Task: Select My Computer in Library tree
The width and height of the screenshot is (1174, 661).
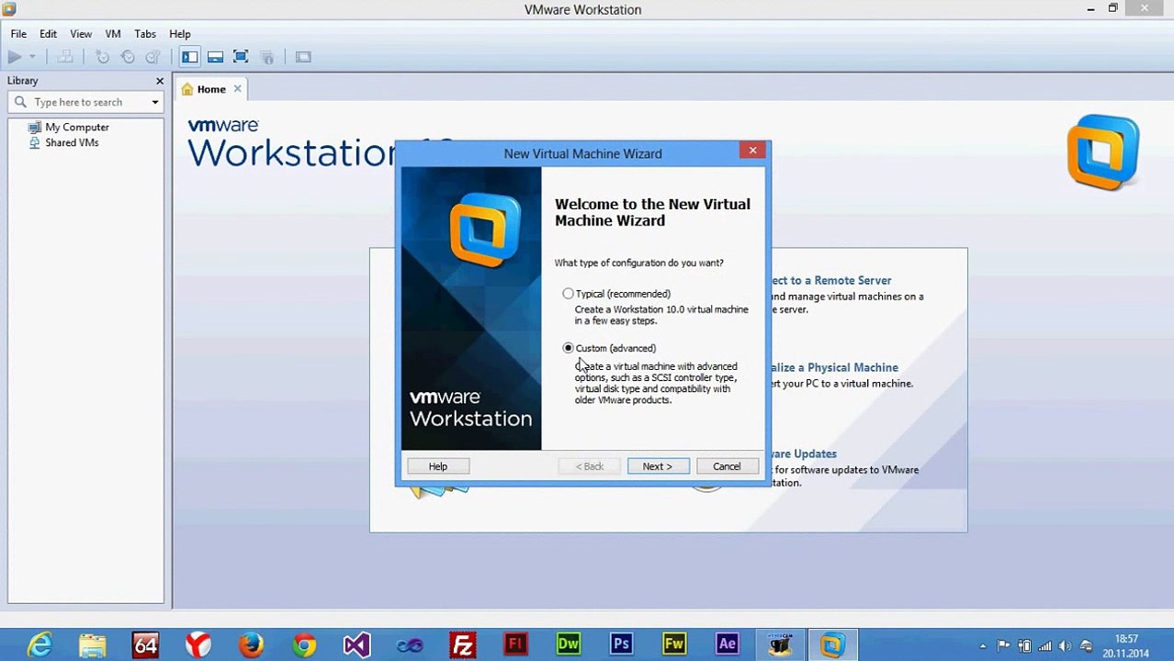Action: pos(77,127)
